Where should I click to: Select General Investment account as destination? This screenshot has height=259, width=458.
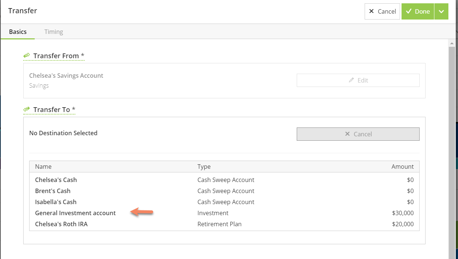click(x=75, y=213)
